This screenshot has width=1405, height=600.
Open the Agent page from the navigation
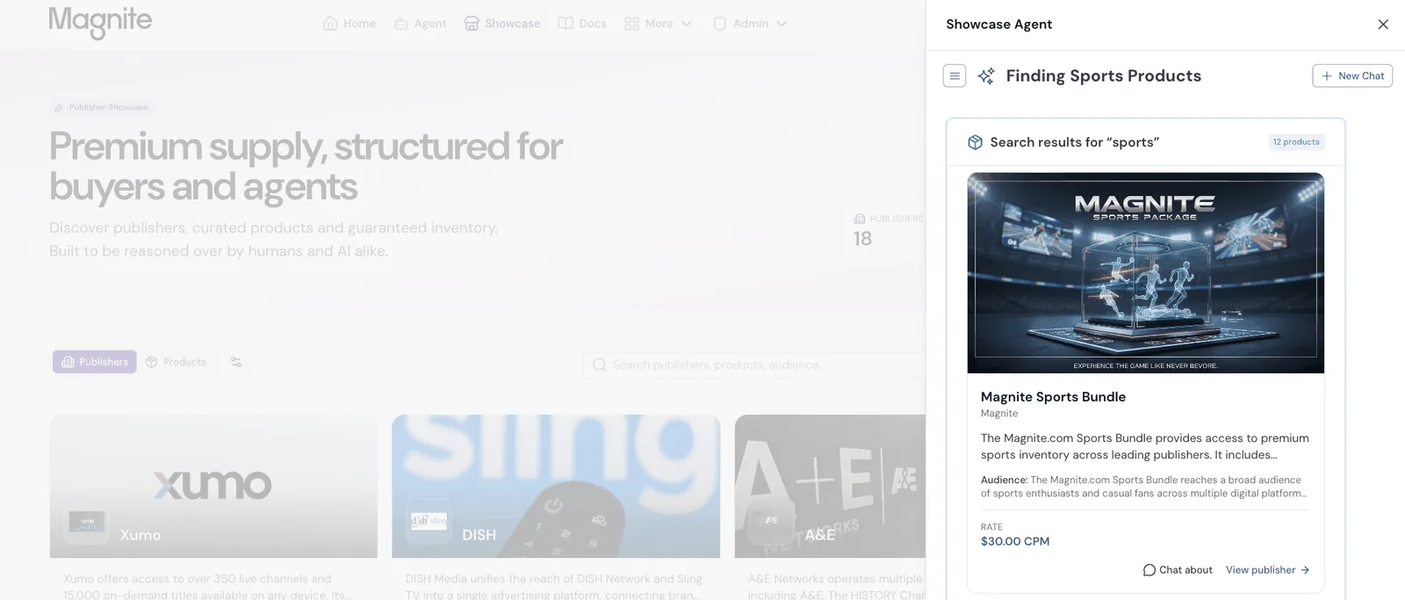coord(420,24)
